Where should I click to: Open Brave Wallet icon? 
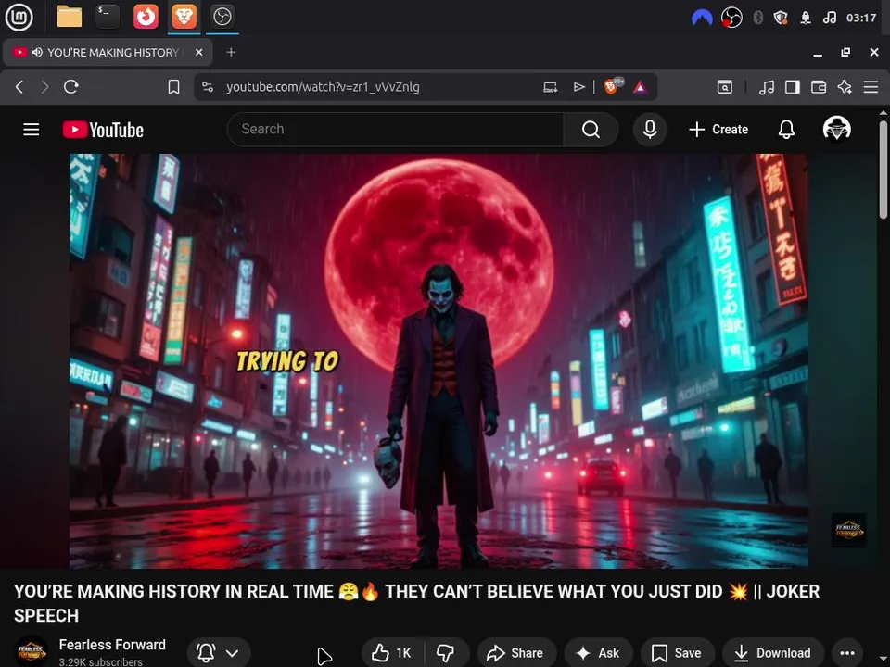pos(819,87)
